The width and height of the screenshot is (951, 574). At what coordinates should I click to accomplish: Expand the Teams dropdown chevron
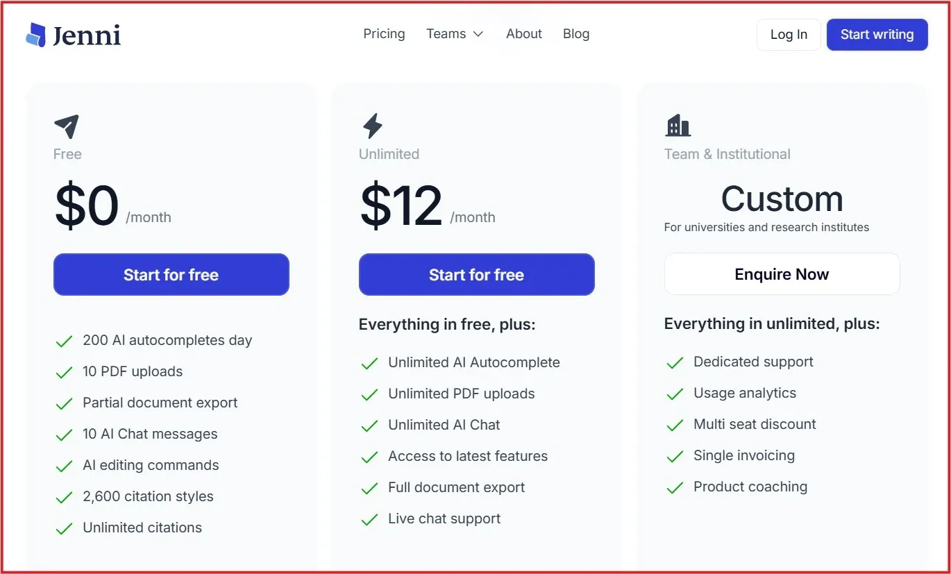click(x=478, y=34)
